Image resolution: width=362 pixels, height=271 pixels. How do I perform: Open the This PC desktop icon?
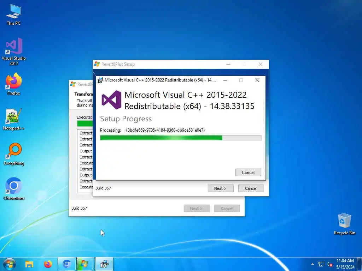(x=14, y=14)
